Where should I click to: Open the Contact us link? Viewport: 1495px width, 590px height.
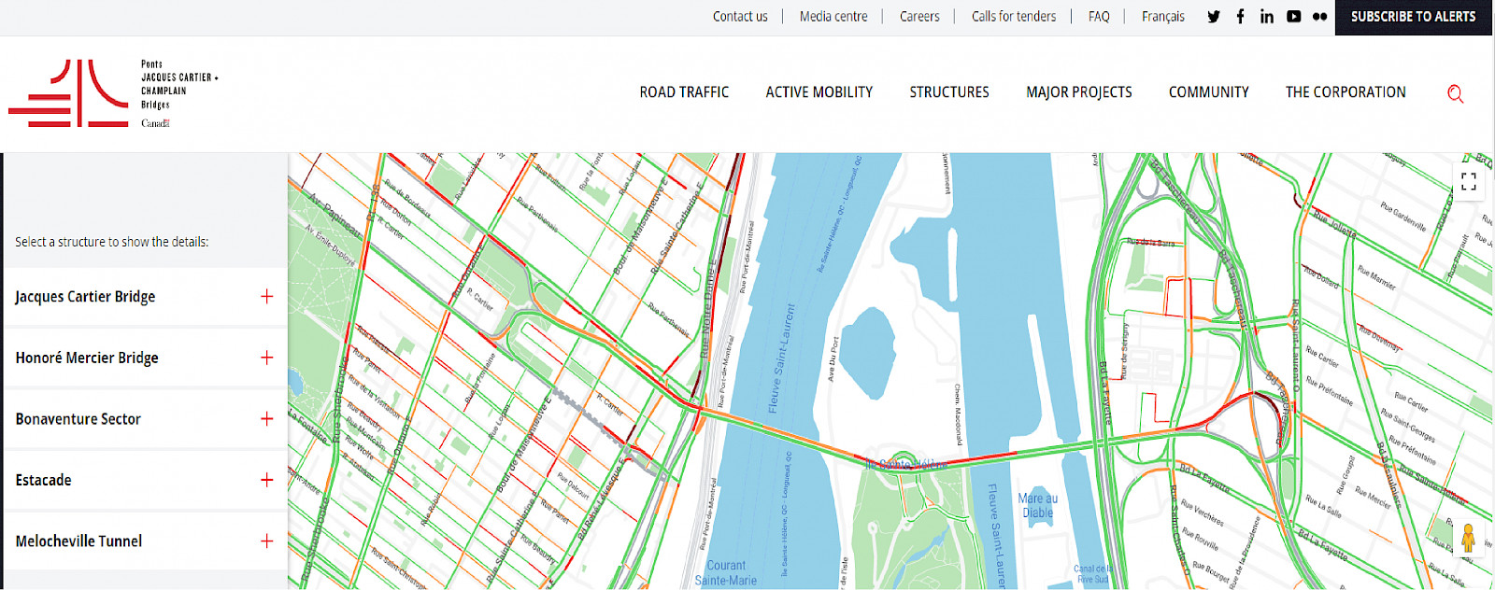click(740, 17)
